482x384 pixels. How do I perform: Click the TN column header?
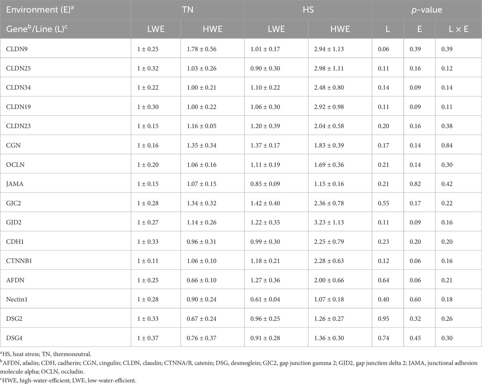(187, 10)
